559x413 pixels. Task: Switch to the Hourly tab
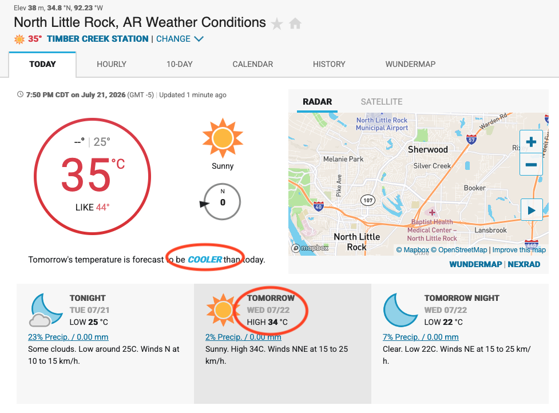point(112,64)
